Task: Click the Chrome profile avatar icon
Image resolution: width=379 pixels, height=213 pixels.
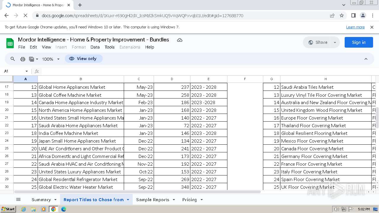Action: [x=363, y=16]
